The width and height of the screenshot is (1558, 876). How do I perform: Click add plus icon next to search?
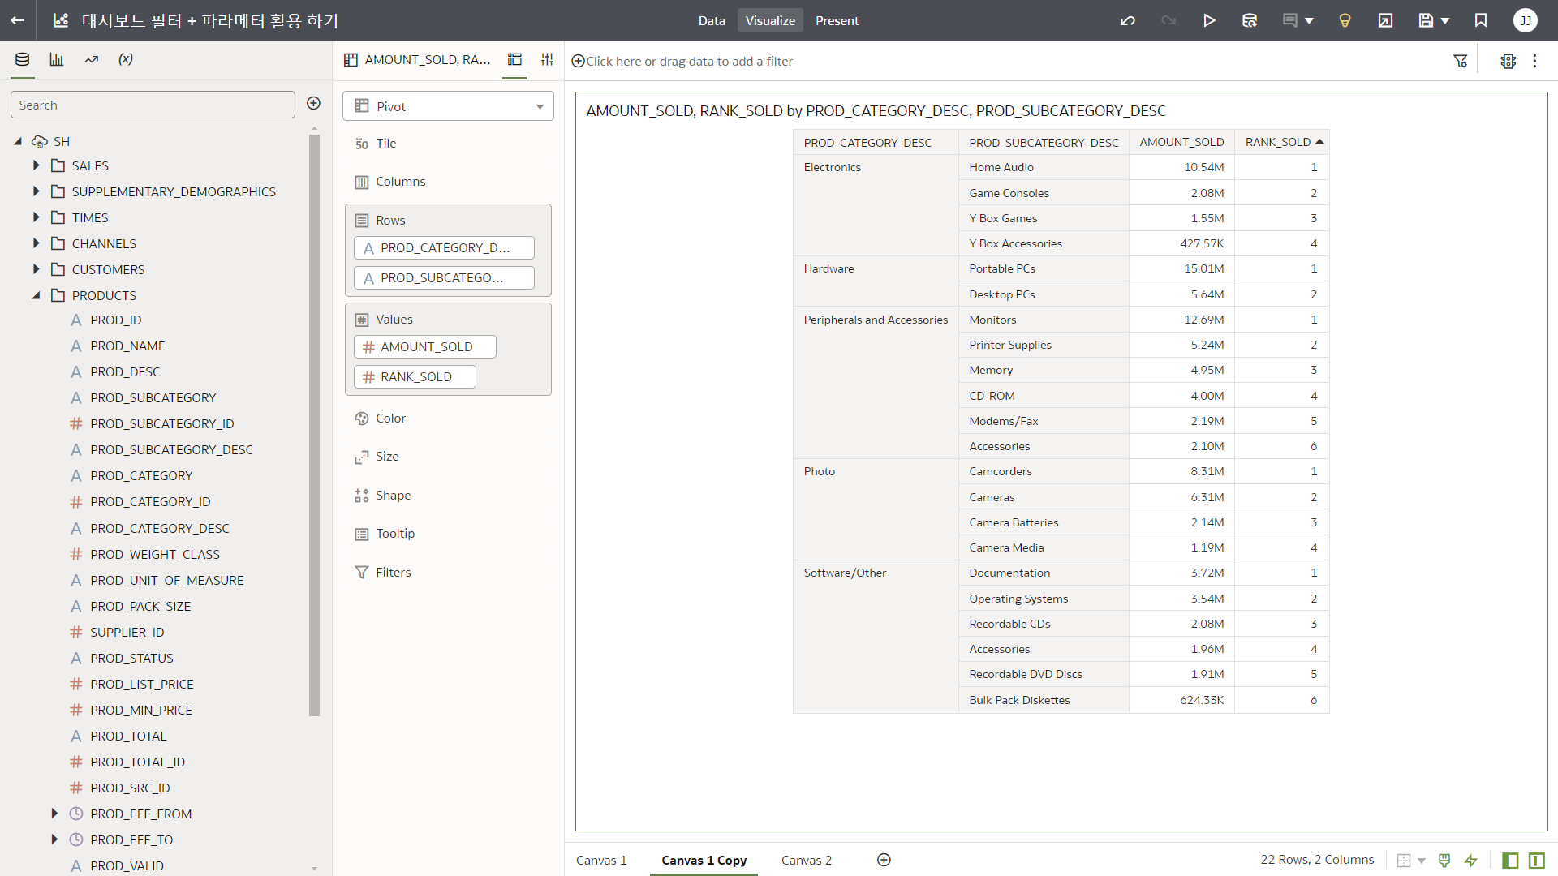[x=314, y=103]
